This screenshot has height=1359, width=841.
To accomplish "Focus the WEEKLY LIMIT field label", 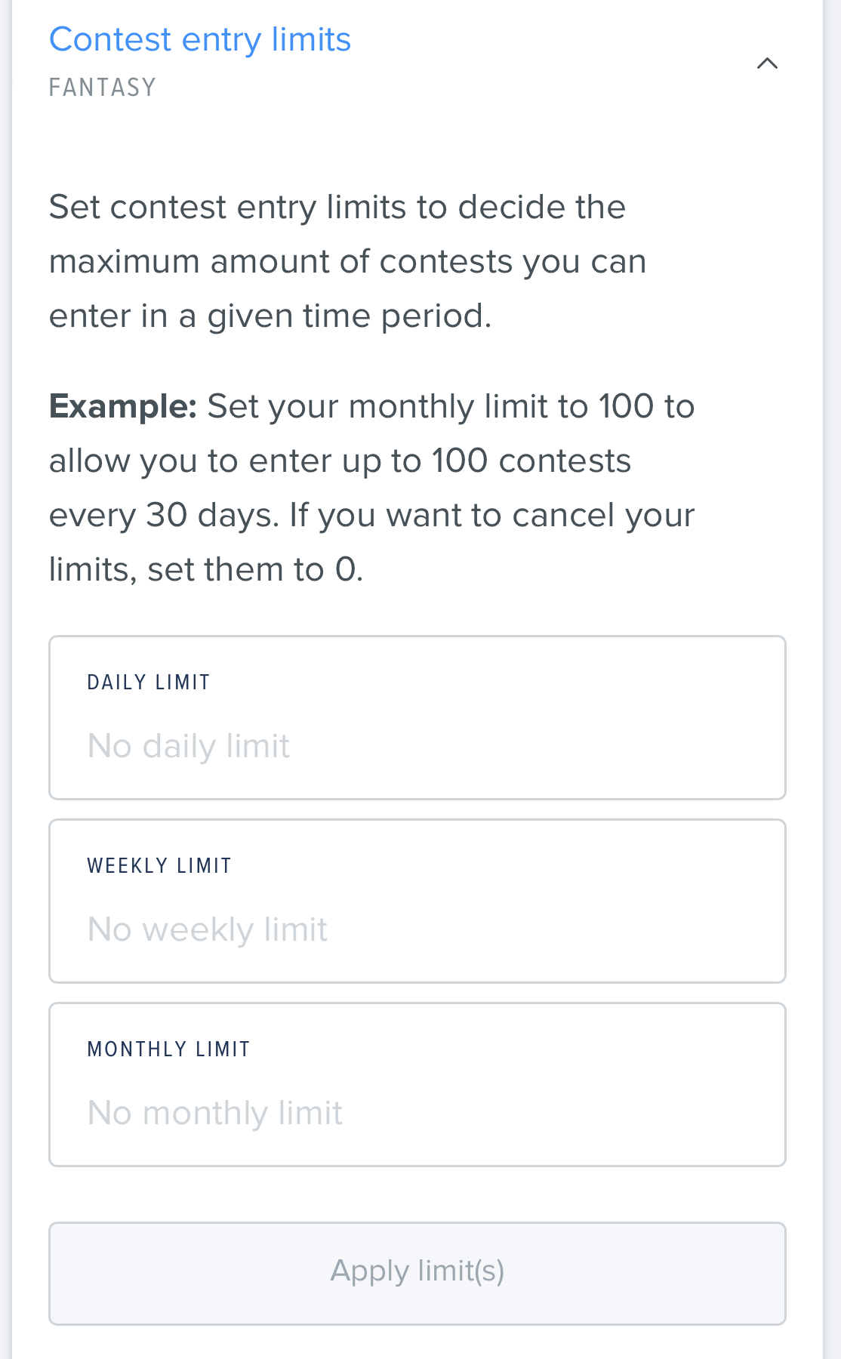I will (159, 865).
